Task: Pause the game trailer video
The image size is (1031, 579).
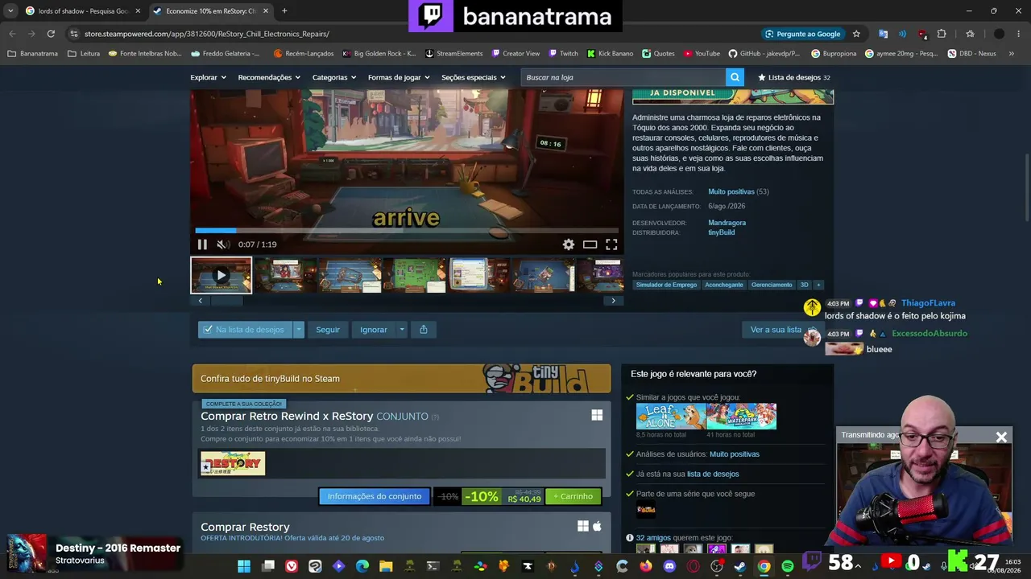Action: (202, 244)
